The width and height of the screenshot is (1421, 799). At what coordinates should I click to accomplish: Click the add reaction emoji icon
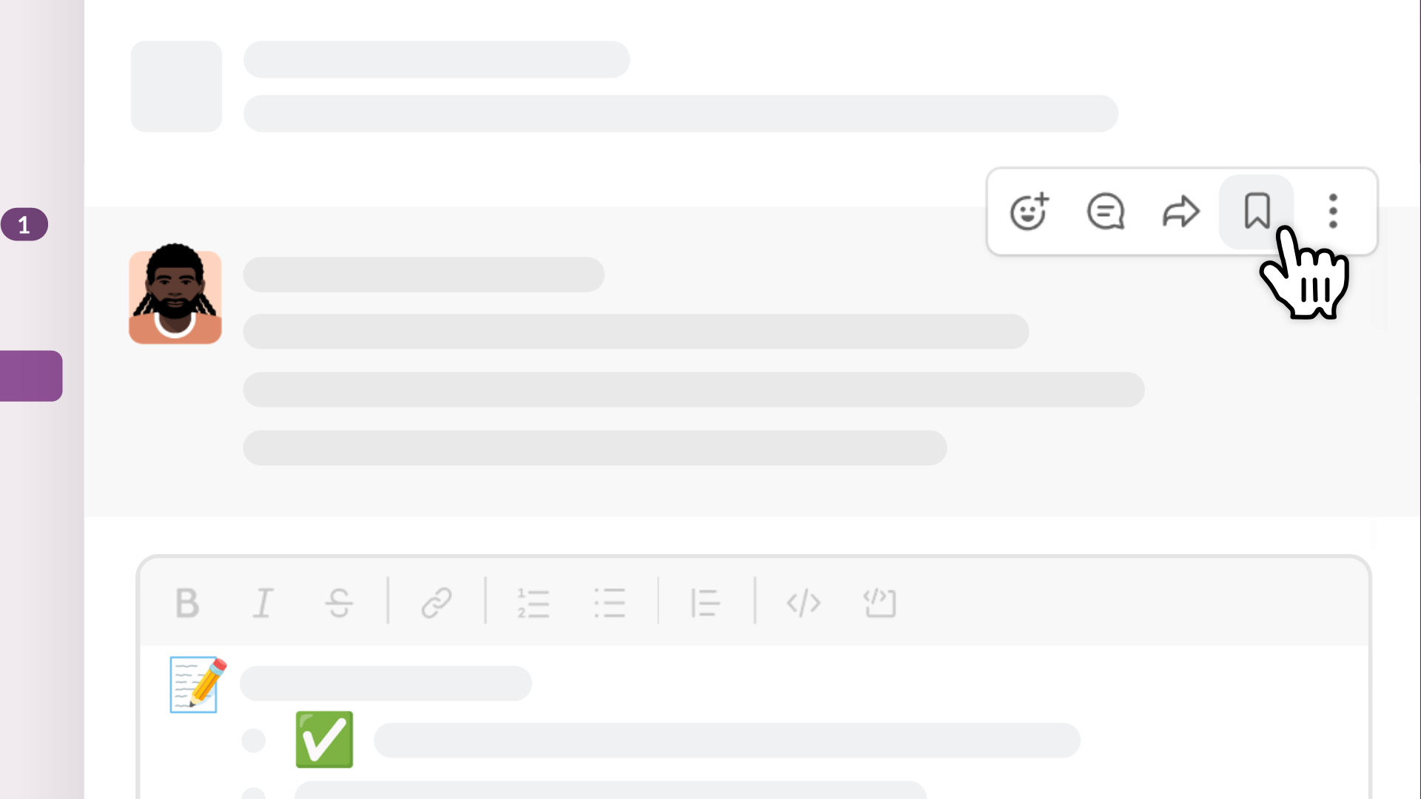click(x=1029, y=211)
